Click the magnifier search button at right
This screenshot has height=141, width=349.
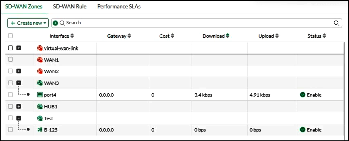tap(336, 23)
